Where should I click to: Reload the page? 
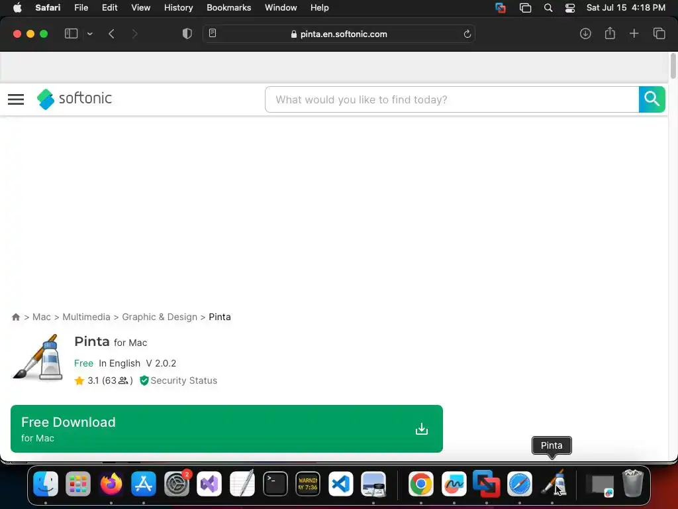(x=467, y=34)
